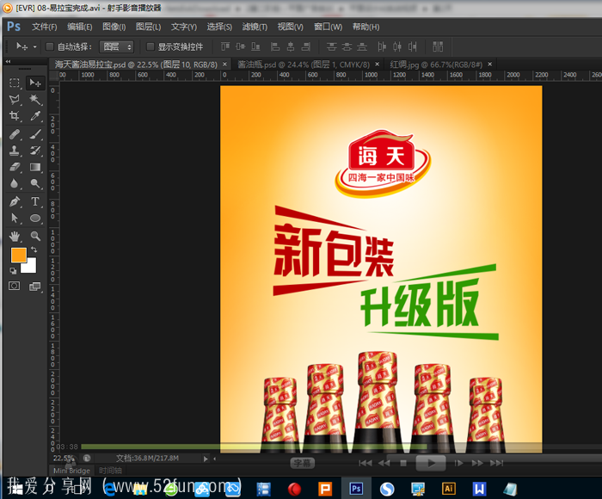Seek on the green video progress bar
The width and height of the screenshot is (602, 499).
[x=254, y=447]
